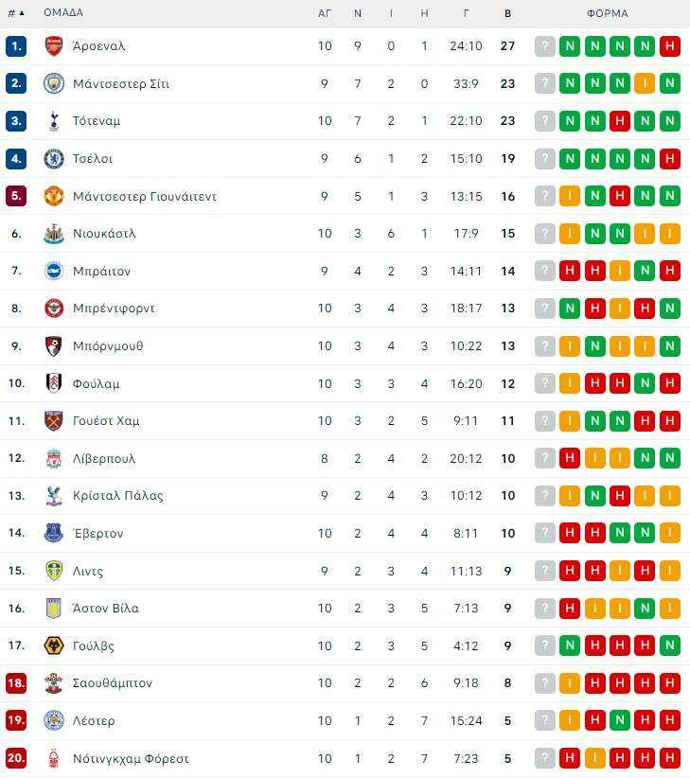Click Arsenal's grey ? next match badge

(x=544, y=46)
